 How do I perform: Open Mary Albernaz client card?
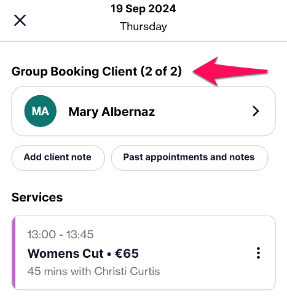coord(143,111)
